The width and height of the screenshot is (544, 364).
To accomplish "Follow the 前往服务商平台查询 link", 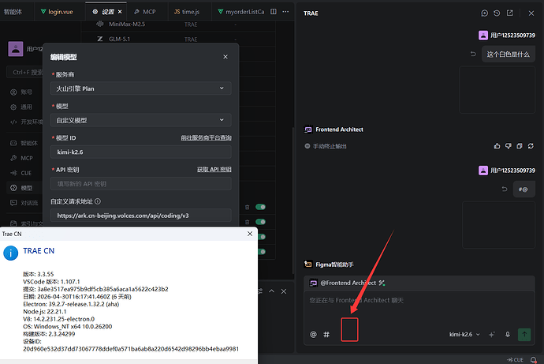I will tap(206, 138).
